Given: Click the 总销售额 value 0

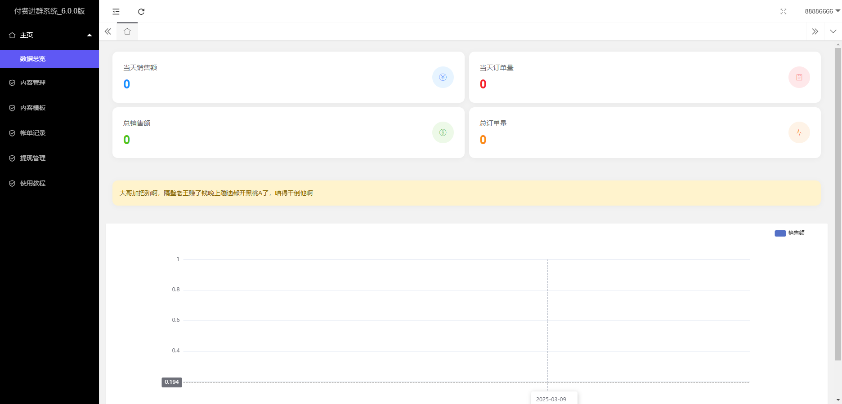Looking at the screenshot, I should coord(127,140).
